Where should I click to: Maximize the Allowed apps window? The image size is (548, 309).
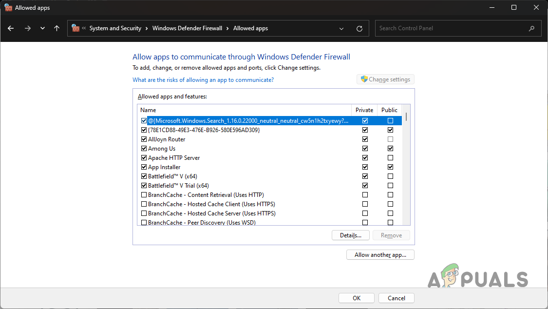[x=514, y=7]
